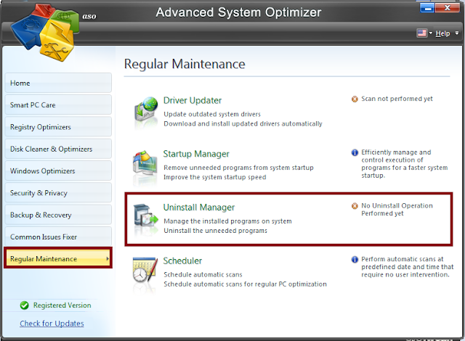Click the Scheduler title link
This screenshot has height=341, width=465.
pos(182,260)
